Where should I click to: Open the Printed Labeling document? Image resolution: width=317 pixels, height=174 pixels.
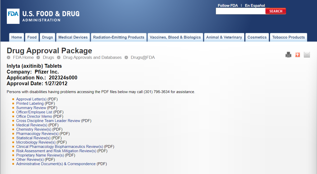pyautogui.click(x=30, y=103)
